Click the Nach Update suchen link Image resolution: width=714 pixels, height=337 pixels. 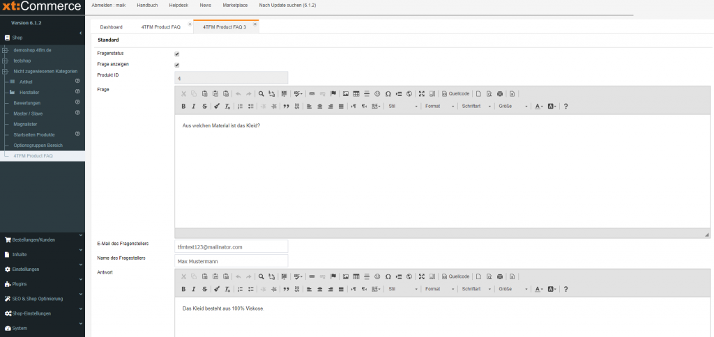click(288, 5)
